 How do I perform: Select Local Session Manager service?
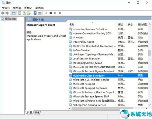108,58
